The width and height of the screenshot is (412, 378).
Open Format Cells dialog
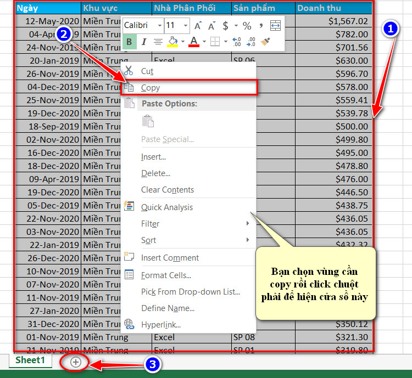tap(188, 275)
